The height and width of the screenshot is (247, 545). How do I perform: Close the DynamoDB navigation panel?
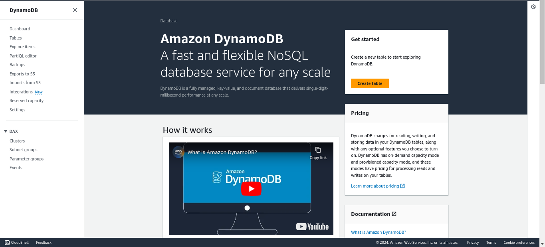pos(75,10)
